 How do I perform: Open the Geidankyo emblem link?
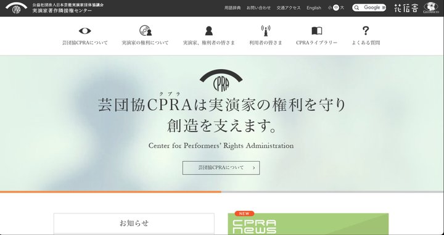[430, 7]
